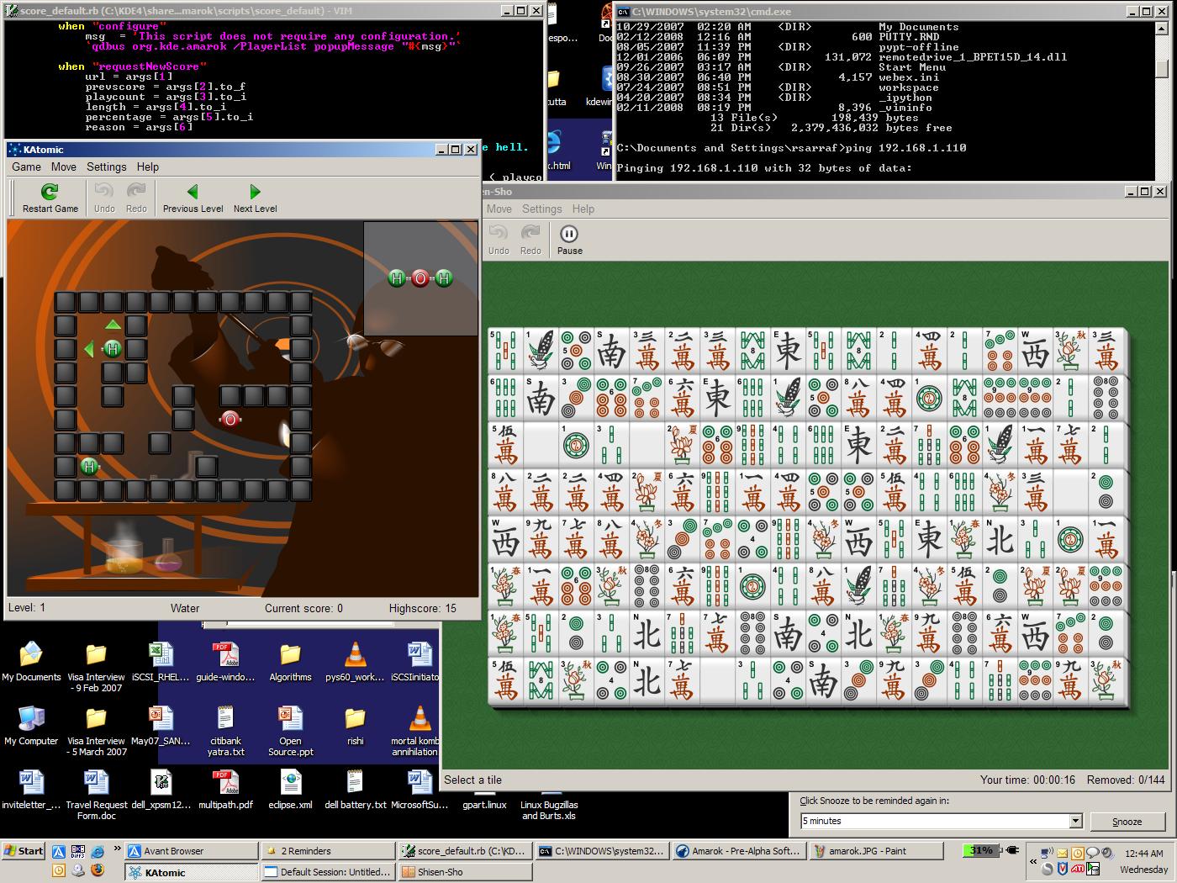The width and height of the screenshot is (1177, 883).
Task: Open multipath.pdf on the desktop
Action: (225, 789)
